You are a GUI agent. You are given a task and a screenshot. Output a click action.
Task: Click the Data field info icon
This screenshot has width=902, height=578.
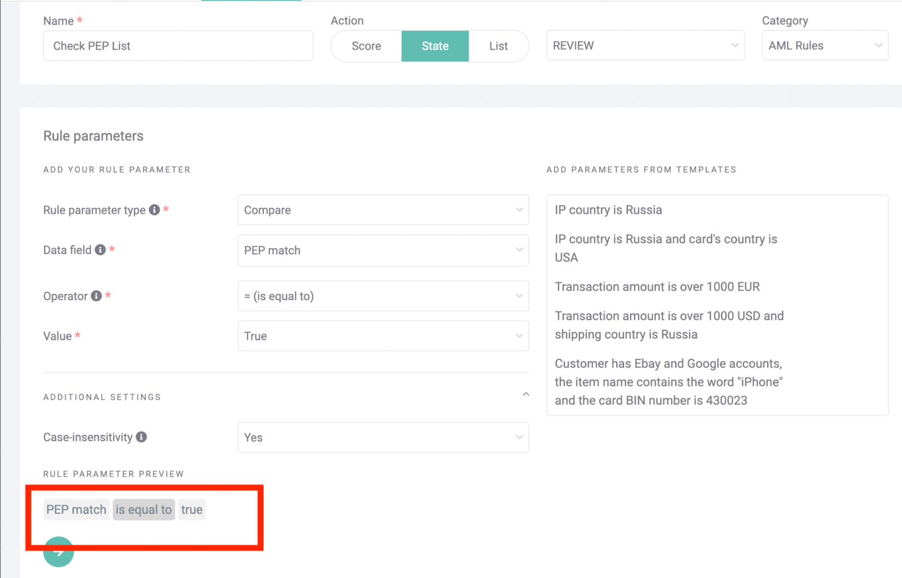point(100,250)
